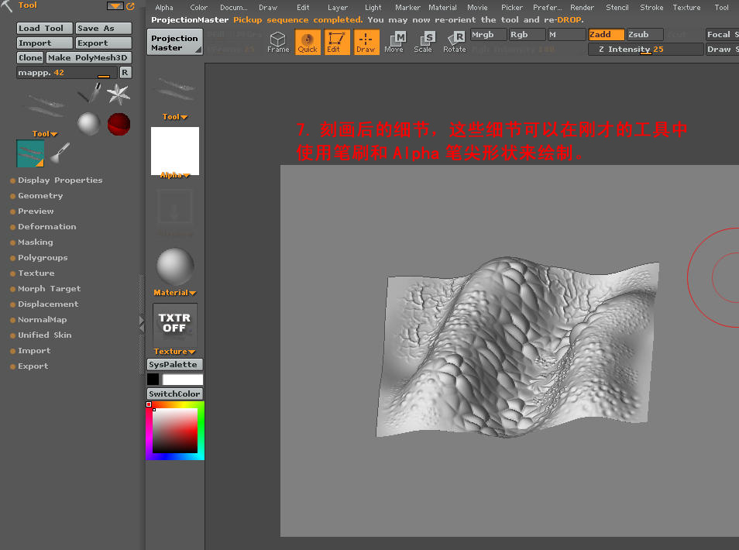
Task: Select the gray sphere tool icon
Action: click(x=89, y=124)
